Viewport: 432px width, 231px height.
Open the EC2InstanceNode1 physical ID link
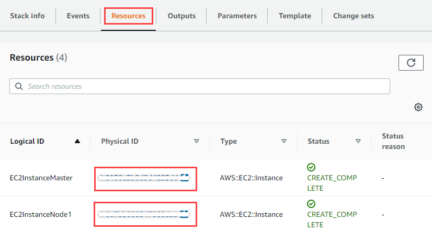[139, 214]
